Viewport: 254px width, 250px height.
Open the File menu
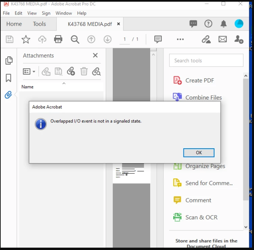click(x=6, y=13)
